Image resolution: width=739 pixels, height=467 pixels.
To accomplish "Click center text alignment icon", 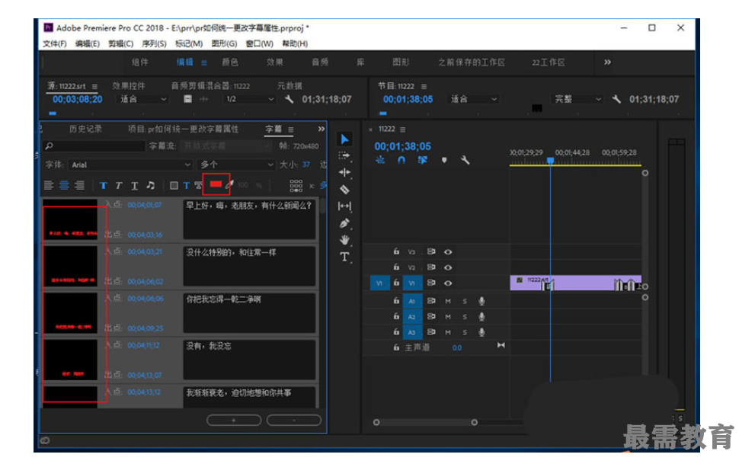I will (x=64, y=185).
